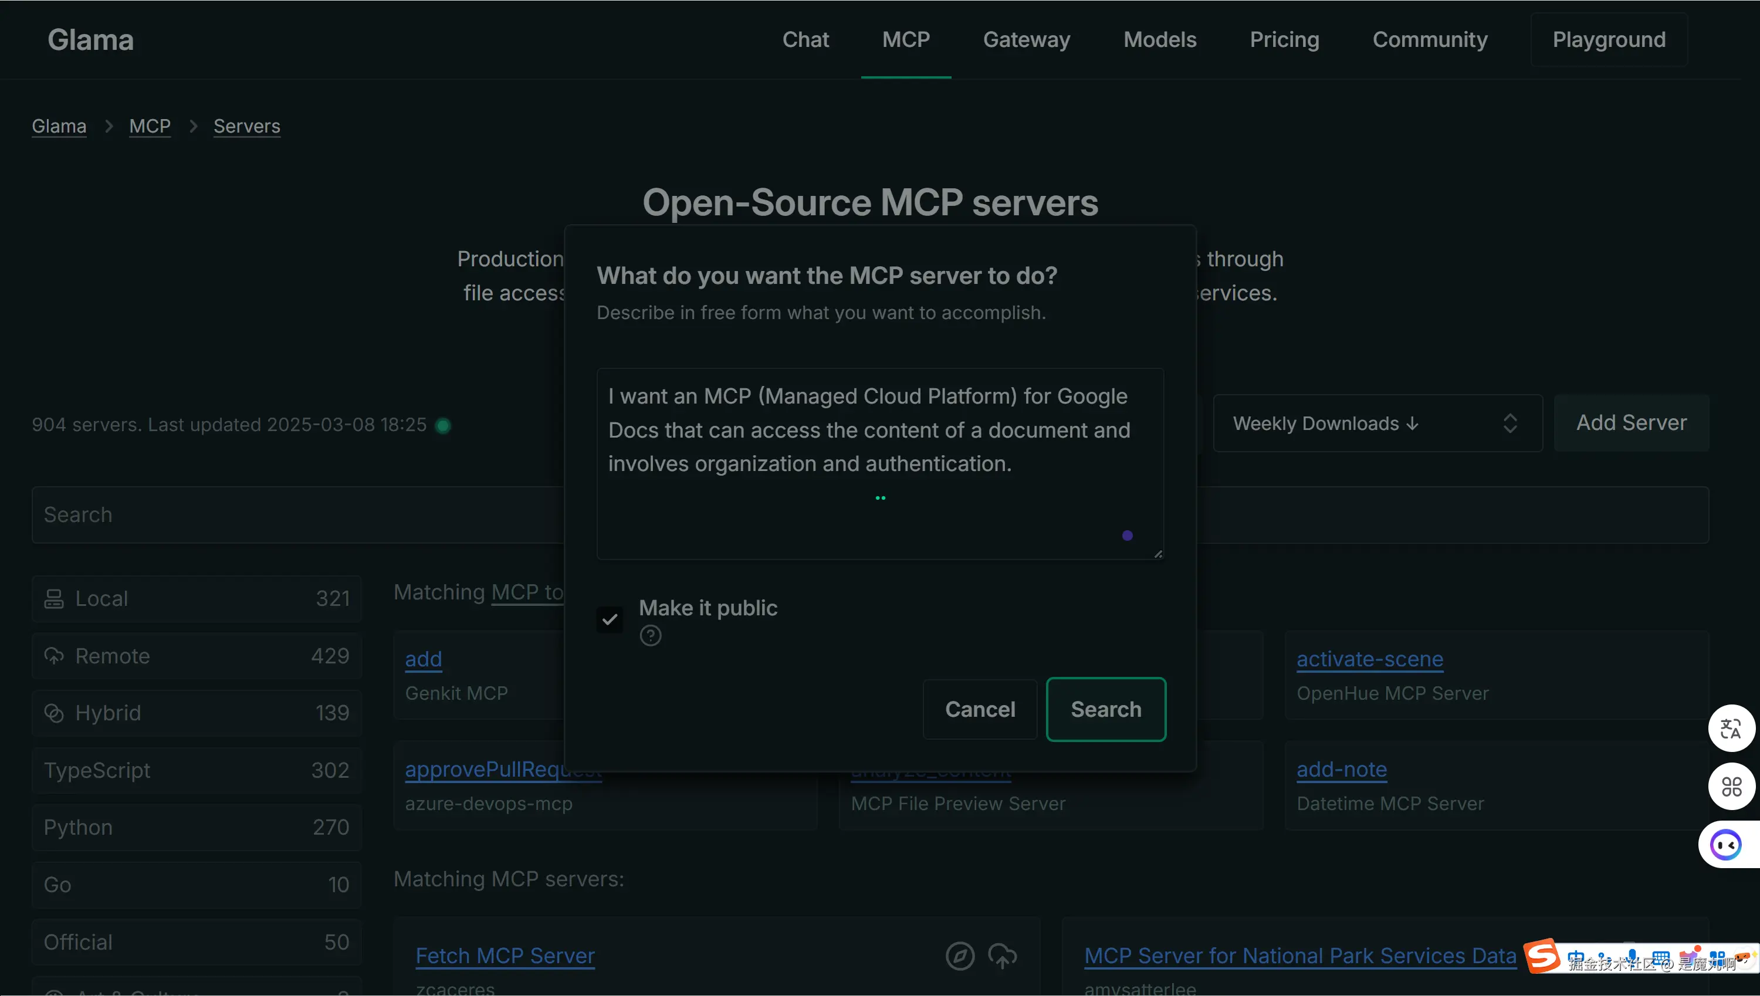Viewport: 1760px width, 996px height.
Task: Click the 'MCP File Preview Server' text
Action: click(x=957, y=803)
